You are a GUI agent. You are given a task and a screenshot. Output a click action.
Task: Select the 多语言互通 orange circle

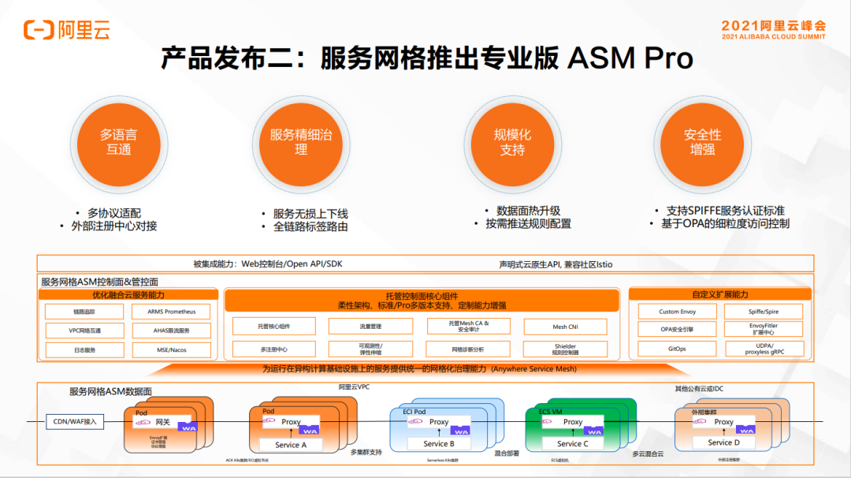click(119, 144)
